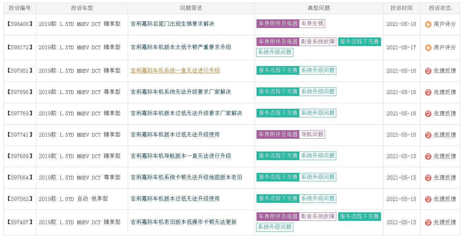Click the feedback status icon for complaint 597951
Viewport: 463px width, 236px height.
pyautogui.click(x=428, y=71)
